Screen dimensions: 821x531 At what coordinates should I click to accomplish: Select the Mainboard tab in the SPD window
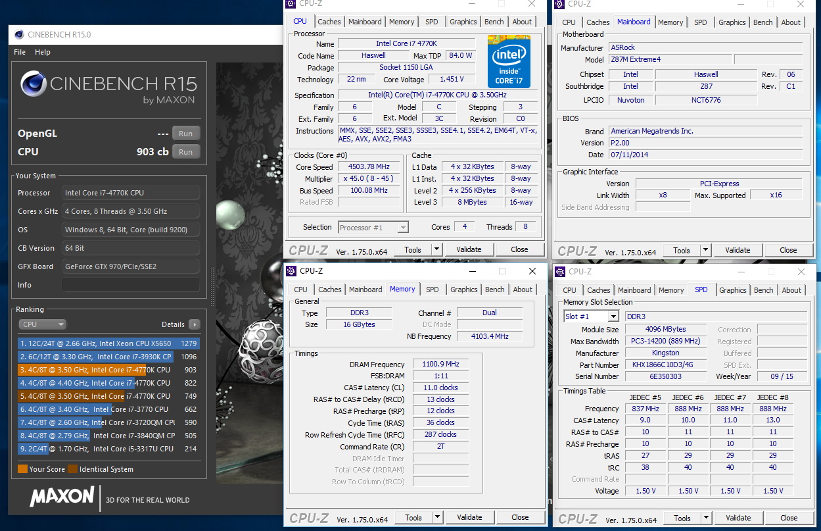tap(634, 290)
